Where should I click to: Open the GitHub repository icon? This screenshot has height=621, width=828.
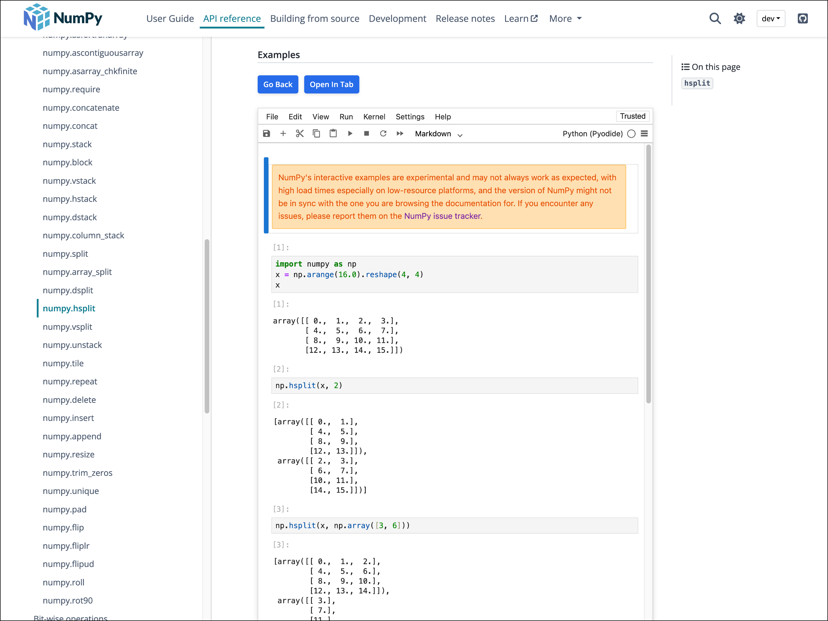[x=803, y=18]
